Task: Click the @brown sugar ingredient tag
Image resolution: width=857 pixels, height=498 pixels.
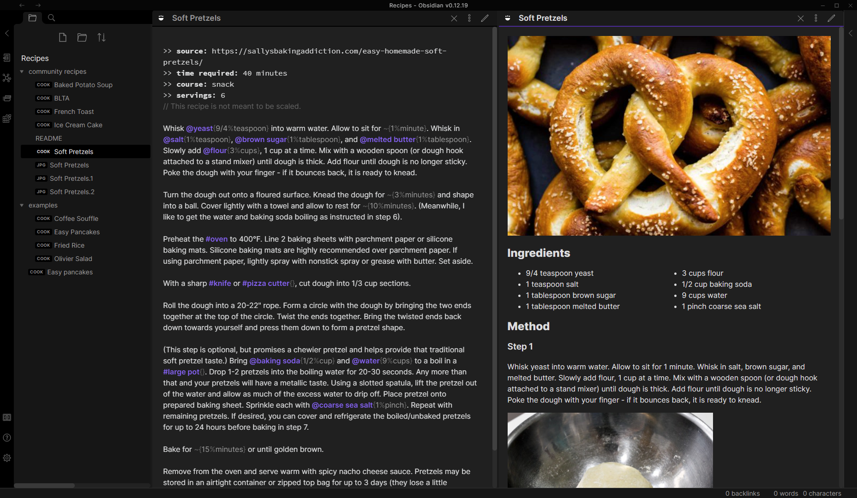Action: [261, 139]
